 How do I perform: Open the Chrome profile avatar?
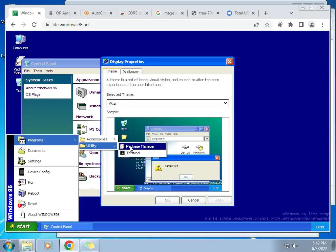pos(312,25)
